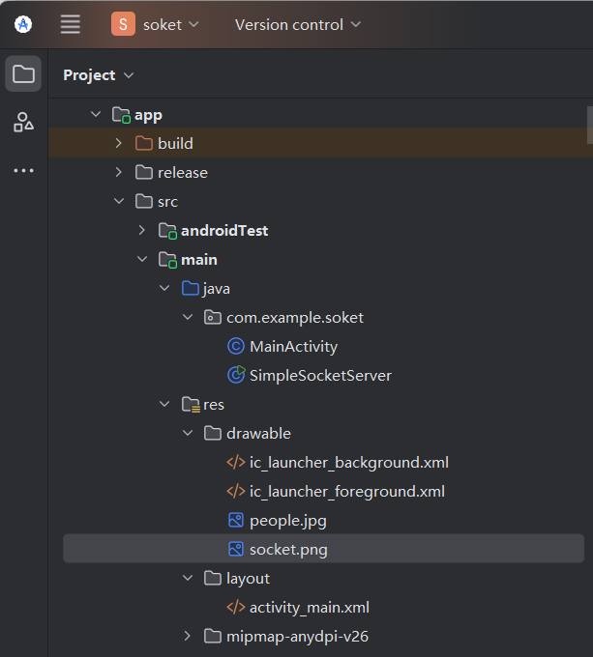Image resolution: width=593 pixels, height=657 pixels.
Task: Click the orange S project badge
Action: [123, 24]
